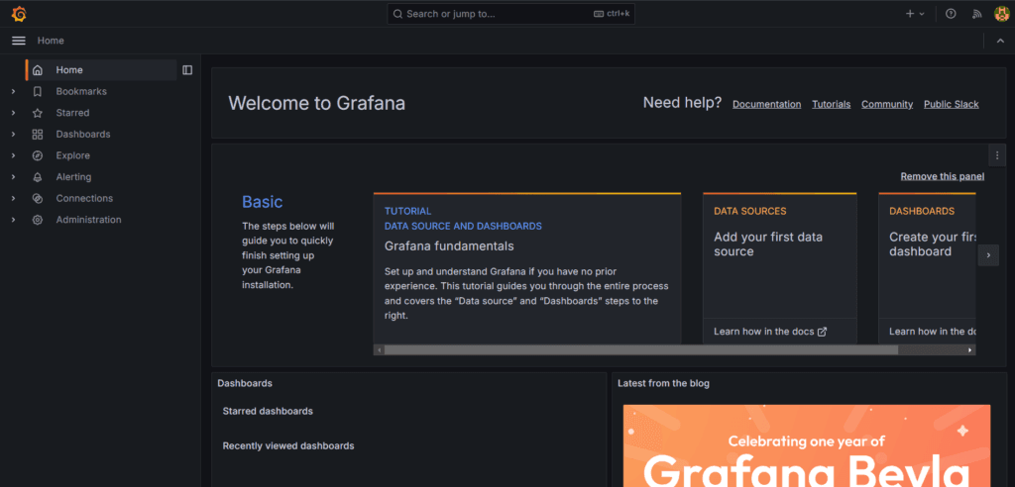Expand the Connections section arrow
1015x487 pixels.
(x=13, y=198)
